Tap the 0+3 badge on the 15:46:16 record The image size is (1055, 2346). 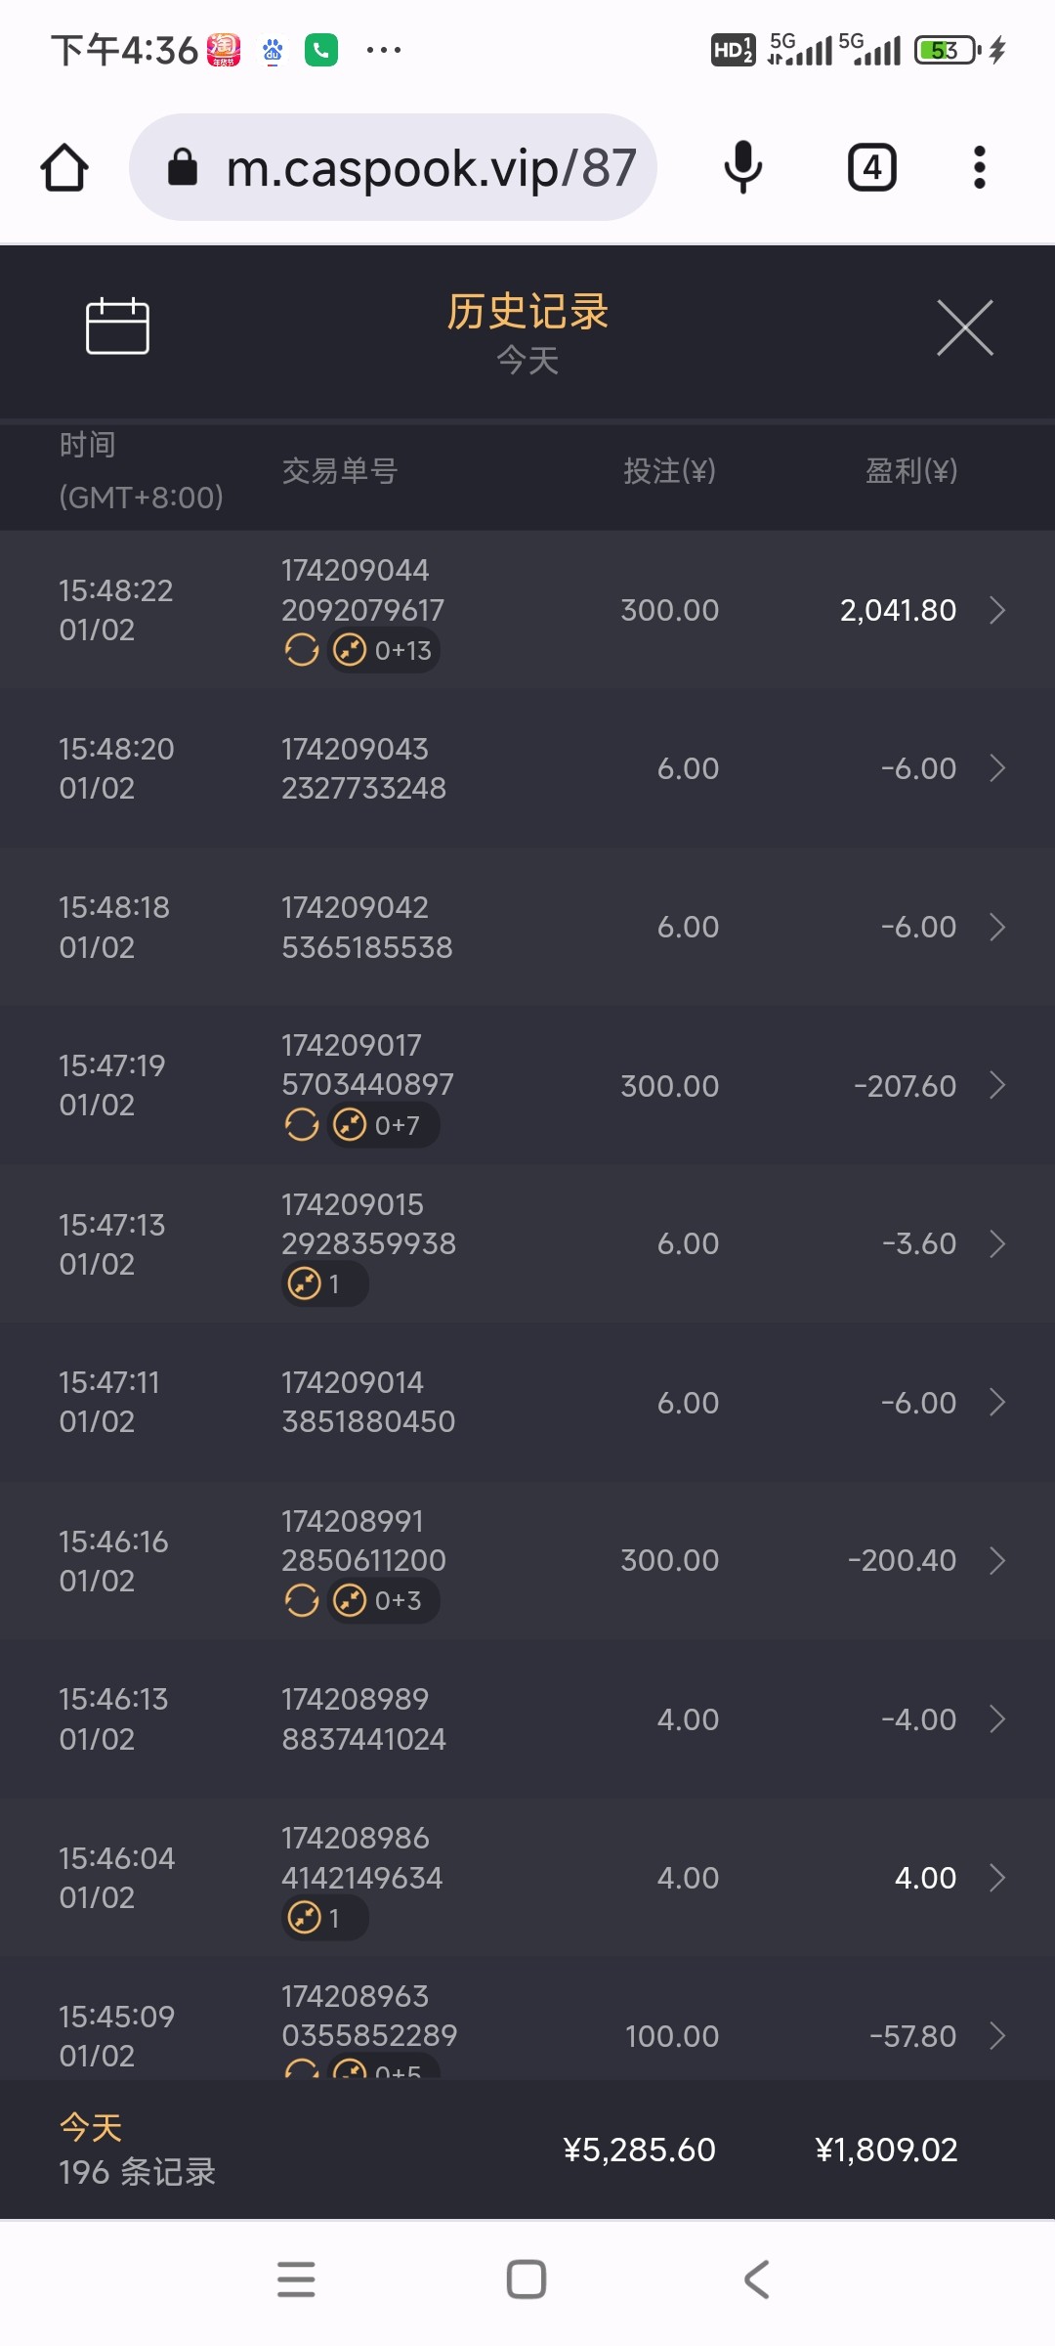[381, 1601]
